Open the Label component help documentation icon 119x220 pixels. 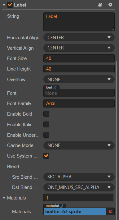(100, 5)
